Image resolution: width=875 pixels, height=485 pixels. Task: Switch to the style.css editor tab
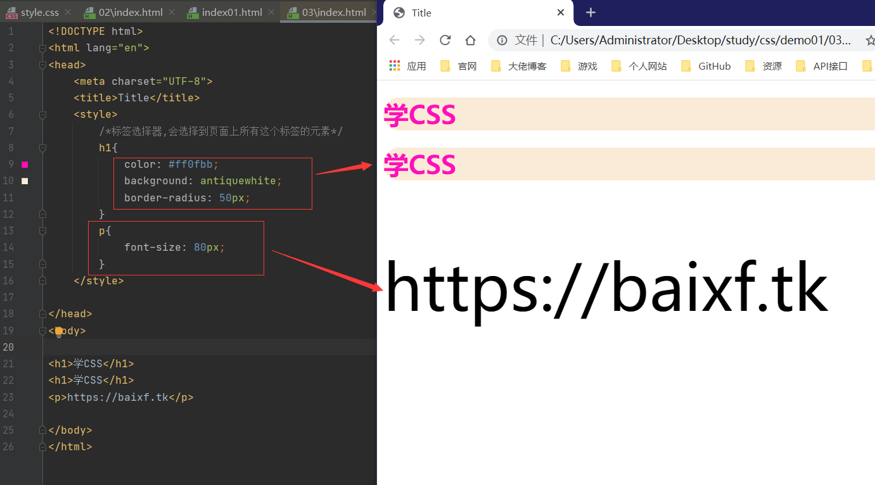[39, 13]
